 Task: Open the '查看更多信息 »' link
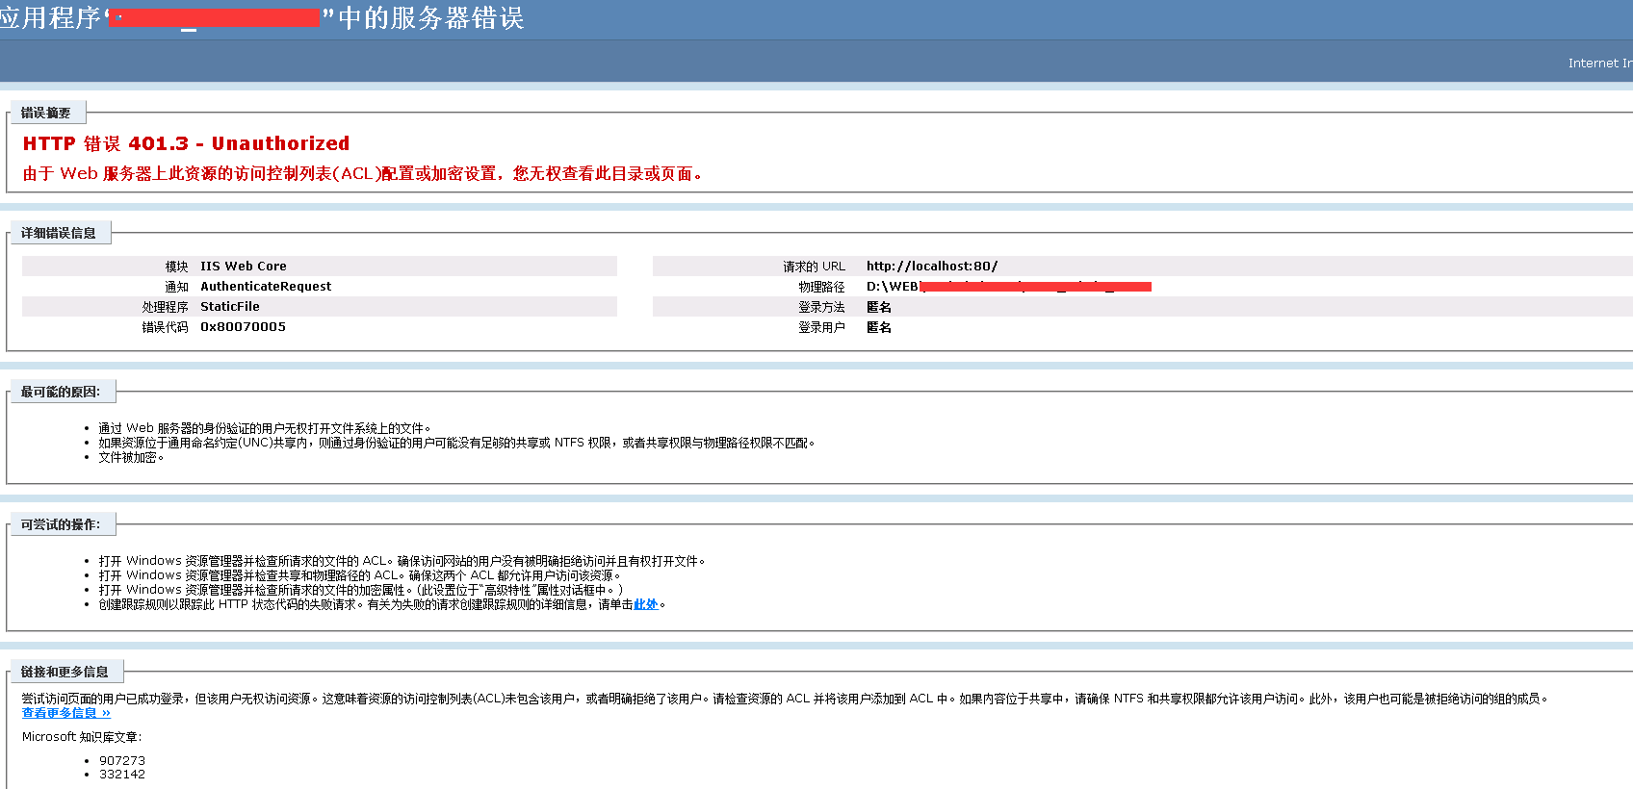click(66, 713)
